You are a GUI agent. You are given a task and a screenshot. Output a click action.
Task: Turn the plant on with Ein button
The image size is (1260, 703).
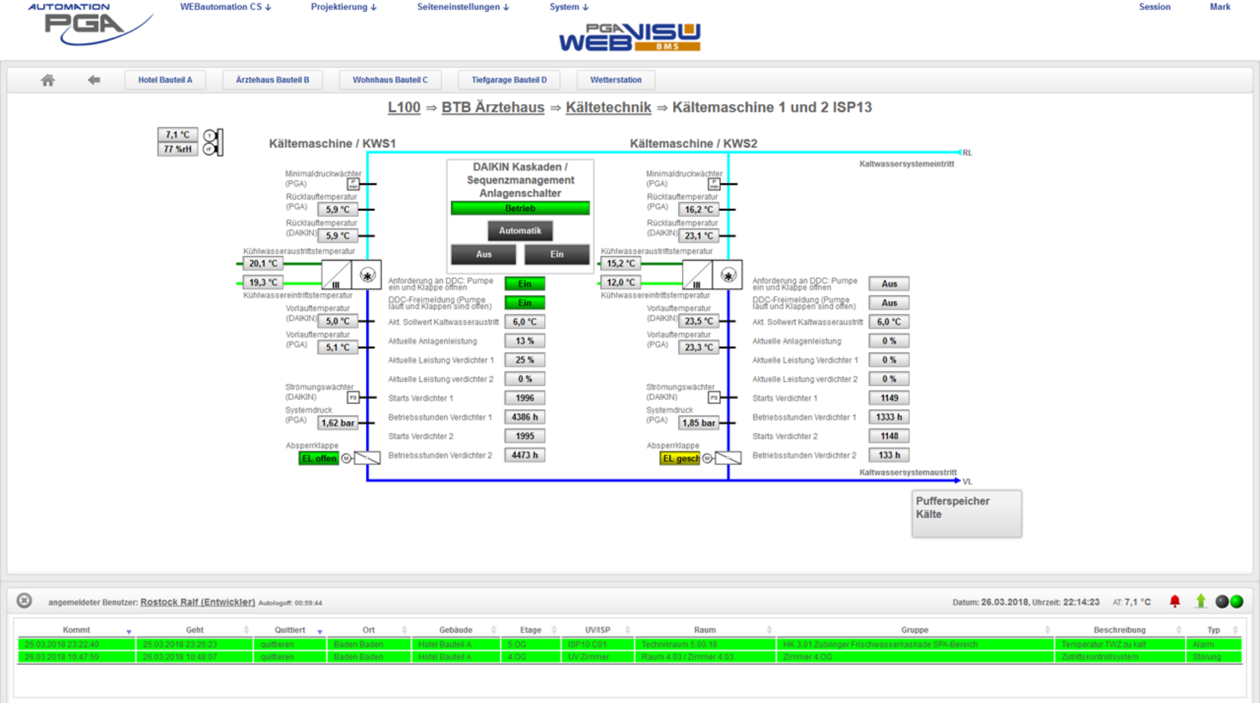tap(556, 255)
